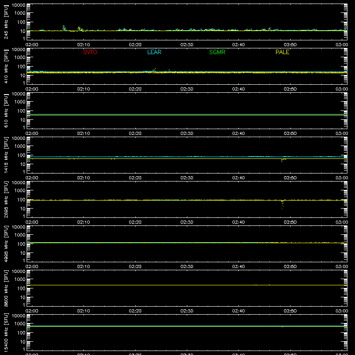This screenshot has width=355, height=355.
Task: Select the 610 MHz [SFU] axis label
Action: 6,111
